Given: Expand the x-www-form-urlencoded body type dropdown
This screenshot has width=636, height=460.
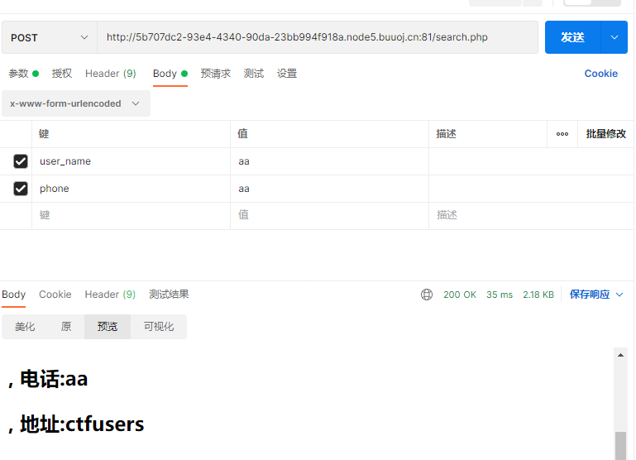Looking at the screenshot, I should [x=75, y=103].
